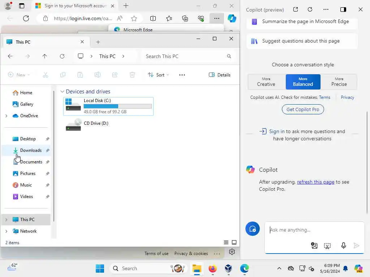Select CD Drive (D:)
This screenshot has width=370, height=277.
coord(108,125)
